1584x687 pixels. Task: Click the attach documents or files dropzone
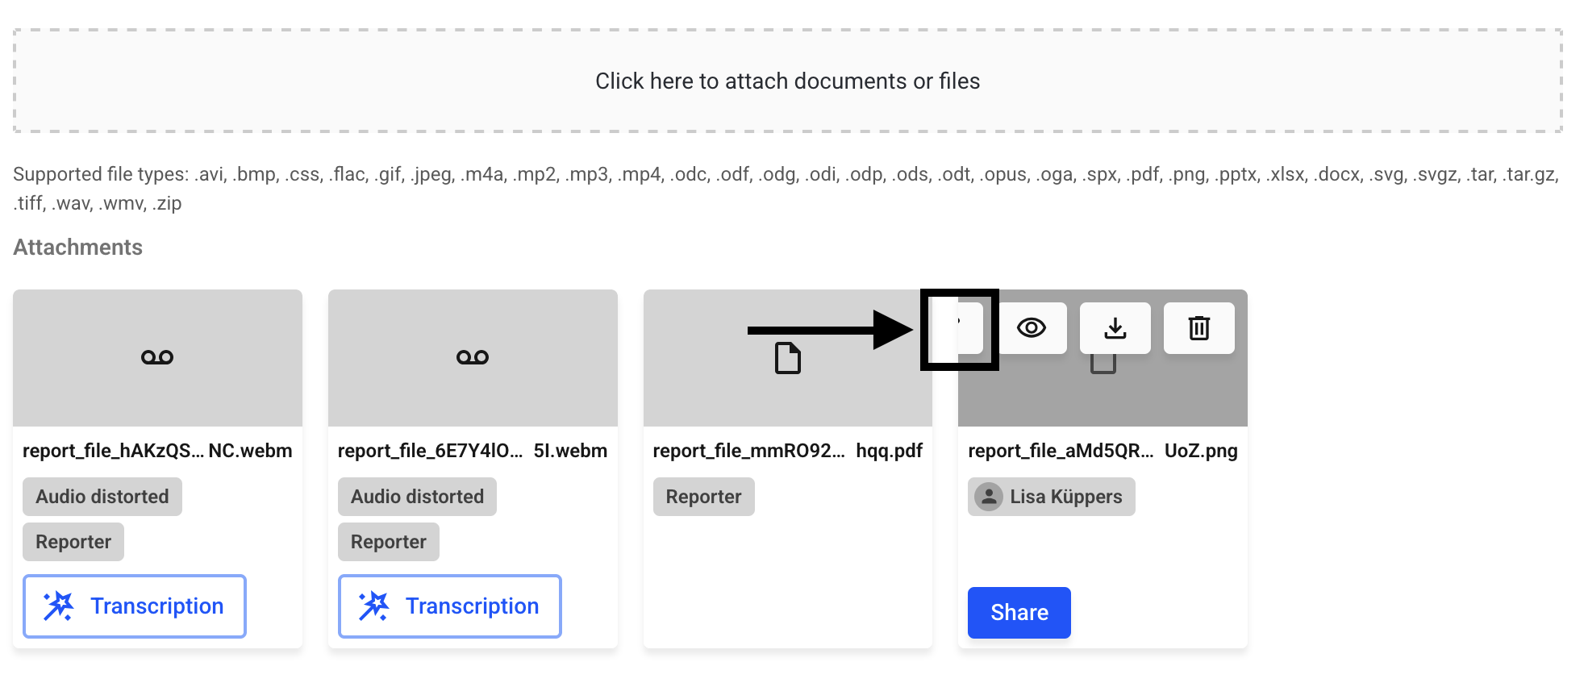(787, 81)
